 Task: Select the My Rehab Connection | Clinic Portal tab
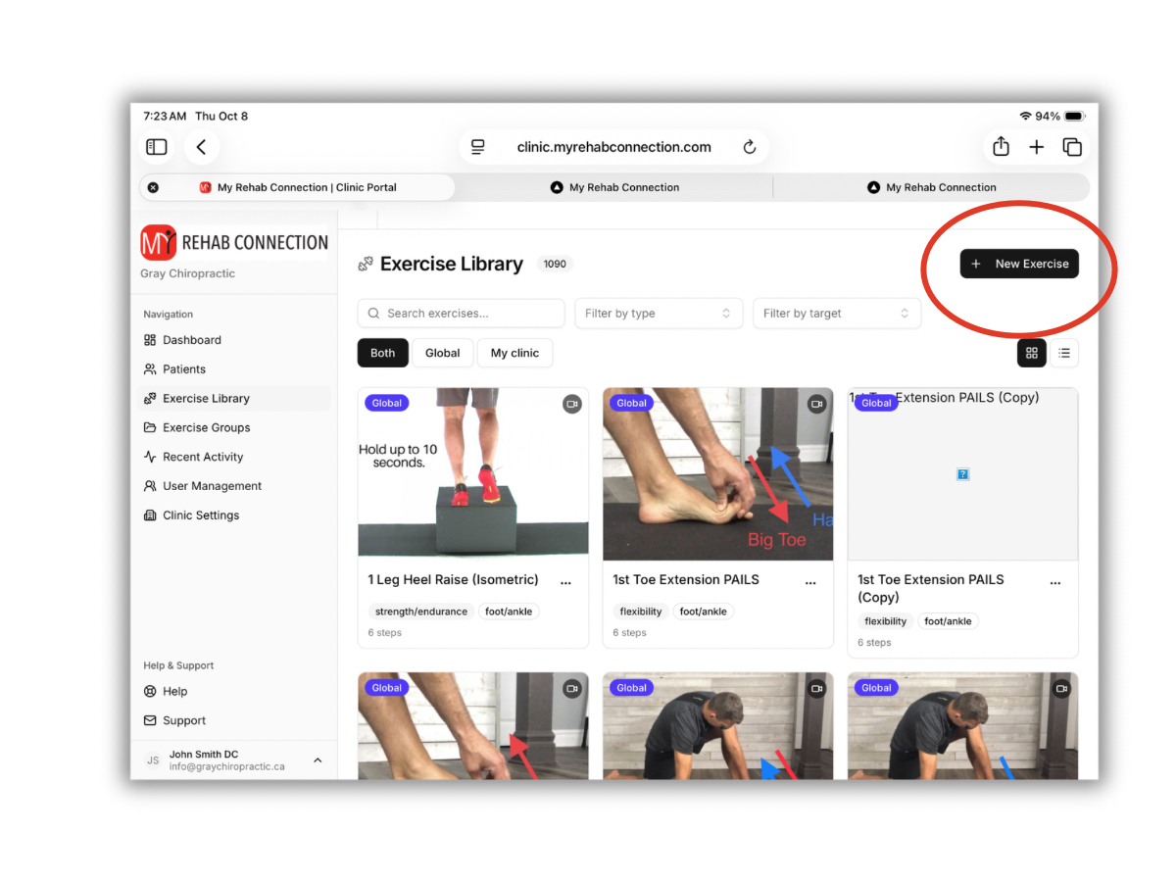tap(297, 187)
